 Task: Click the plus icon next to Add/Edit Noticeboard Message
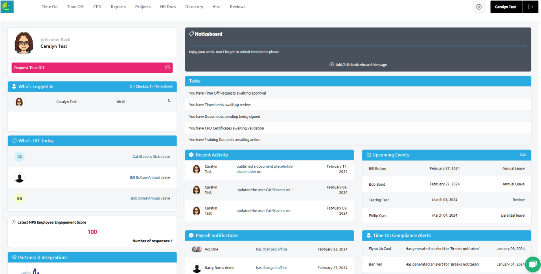(331, 64)
